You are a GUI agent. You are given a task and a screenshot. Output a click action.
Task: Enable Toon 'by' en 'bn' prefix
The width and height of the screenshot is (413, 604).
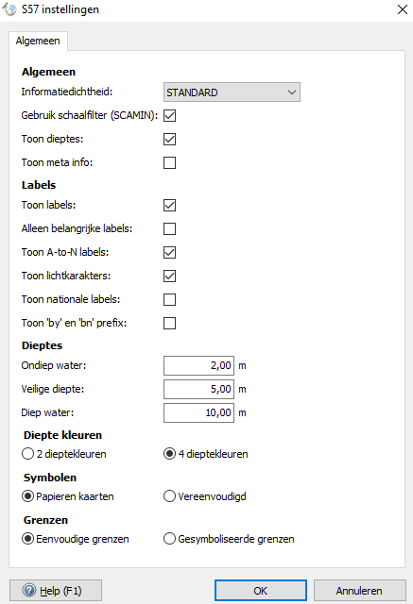(x=170, y=323)
